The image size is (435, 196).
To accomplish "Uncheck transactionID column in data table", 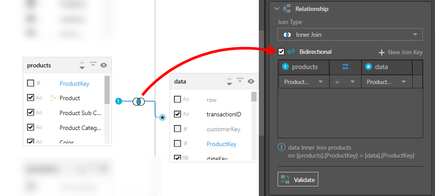I will coord(177,114).
